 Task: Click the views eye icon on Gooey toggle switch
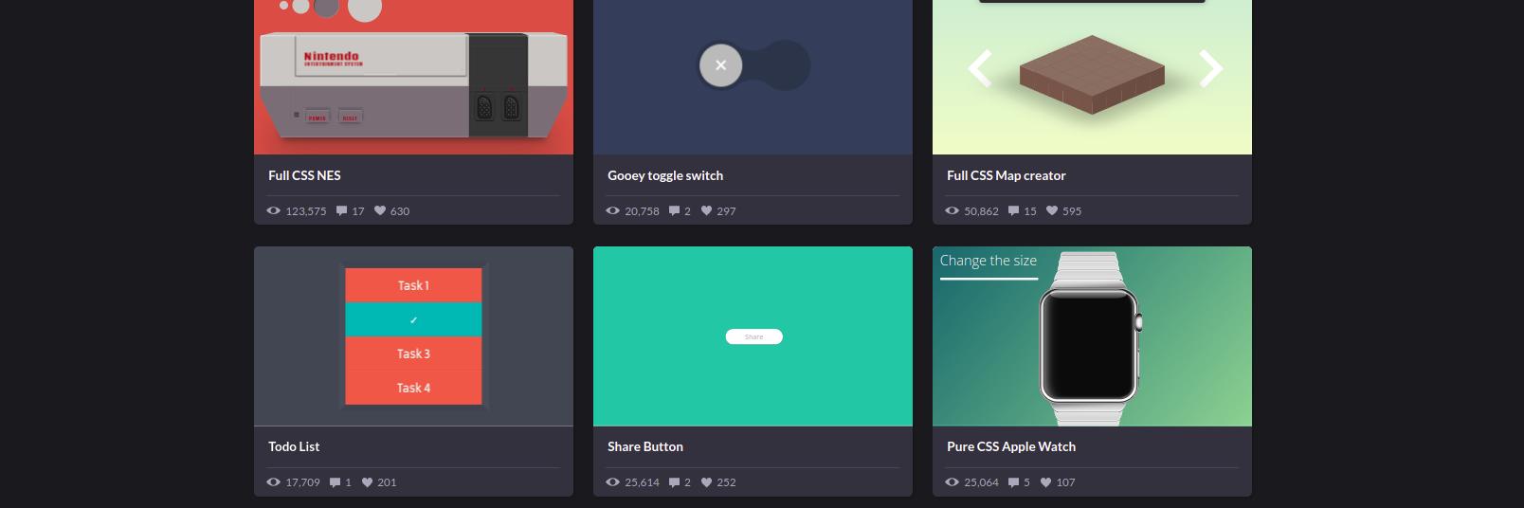tap(613, 210)
